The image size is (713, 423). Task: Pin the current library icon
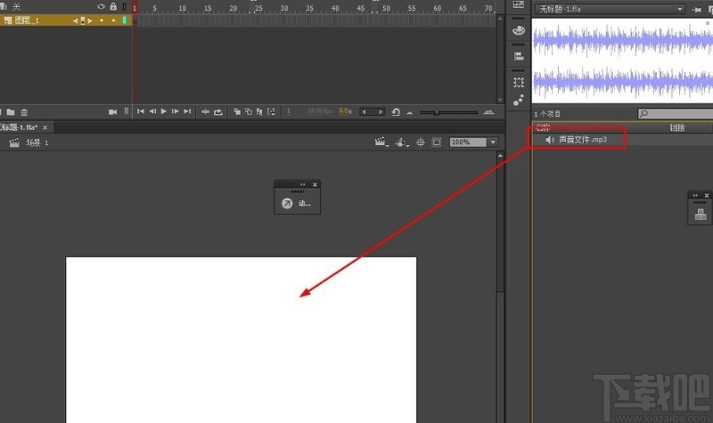coord(696,10)
